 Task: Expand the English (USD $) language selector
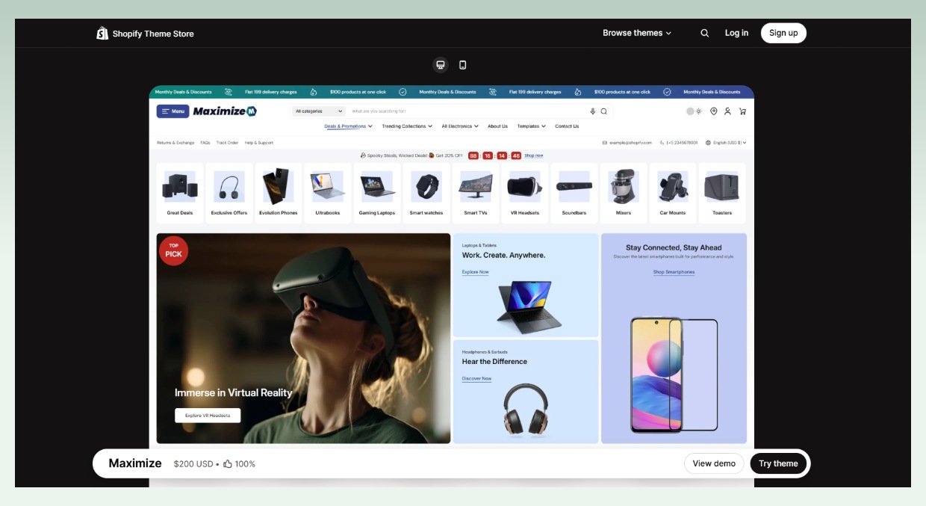[x=726, y=143]
